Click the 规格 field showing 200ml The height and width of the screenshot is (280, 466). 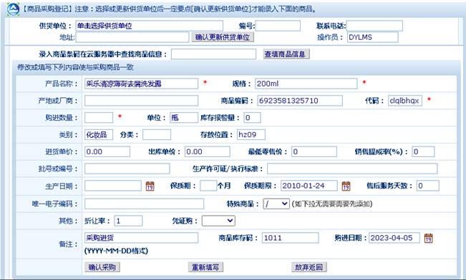click(x=306, y=84)
